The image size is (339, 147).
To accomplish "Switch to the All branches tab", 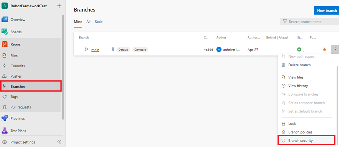I will pos(88,21).
